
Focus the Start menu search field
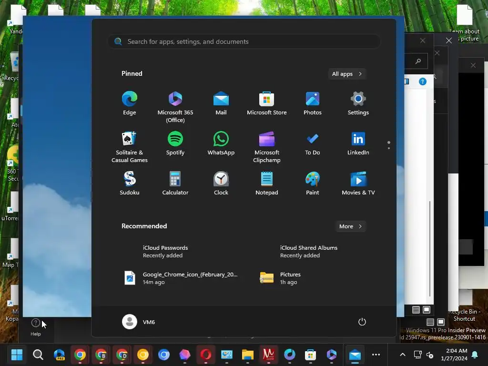pyautogui.click(x=244, y=41)
